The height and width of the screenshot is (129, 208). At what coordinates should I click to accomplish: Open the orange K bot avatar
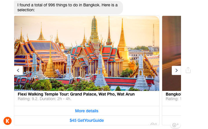click(x=8, y=121)
